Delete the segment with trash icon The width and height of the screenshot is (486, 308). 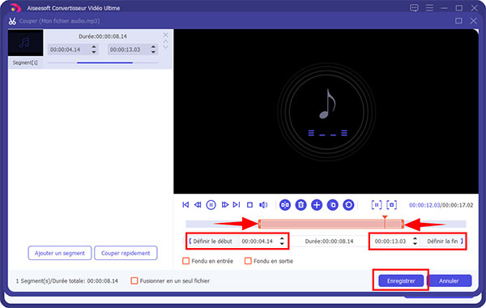[301, 205]
